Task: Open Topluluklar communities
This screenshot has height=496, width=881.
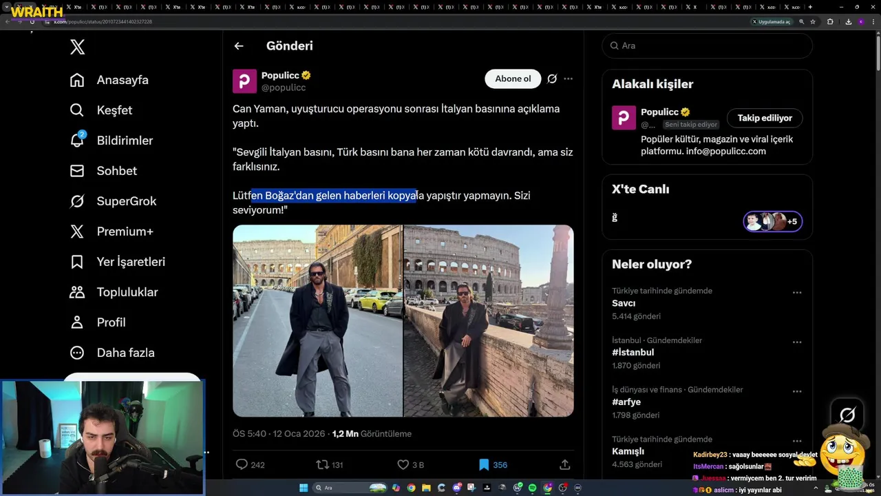Action: [114, 292]
